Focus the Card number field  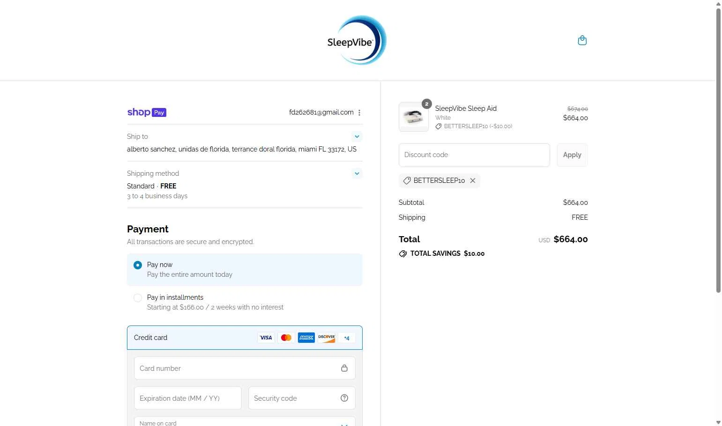coord(245,368)
